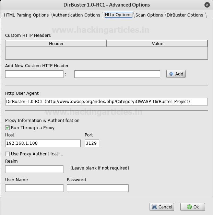
Task: Click the empty Custom HTTP Headers table area
Action: (x=106, y=53)
